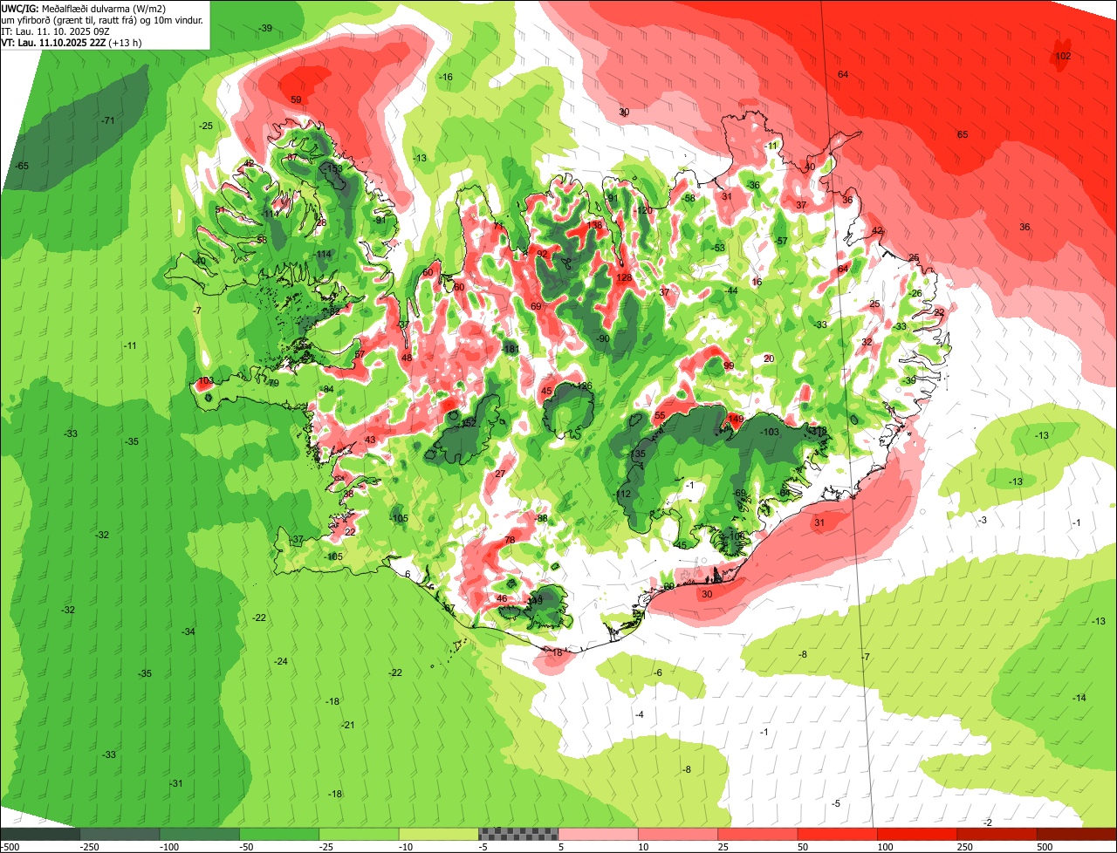Viewport: 1117px width, 853px height.
Task: Click the map value '55' west of the large glacier
Action: coord(660,416)
